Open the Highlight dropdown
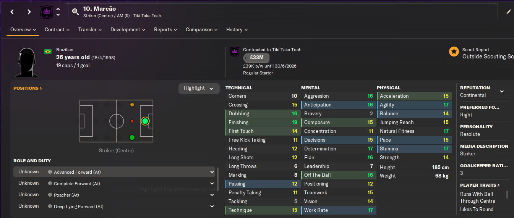514x218 pixels. [x=199, y=88]
